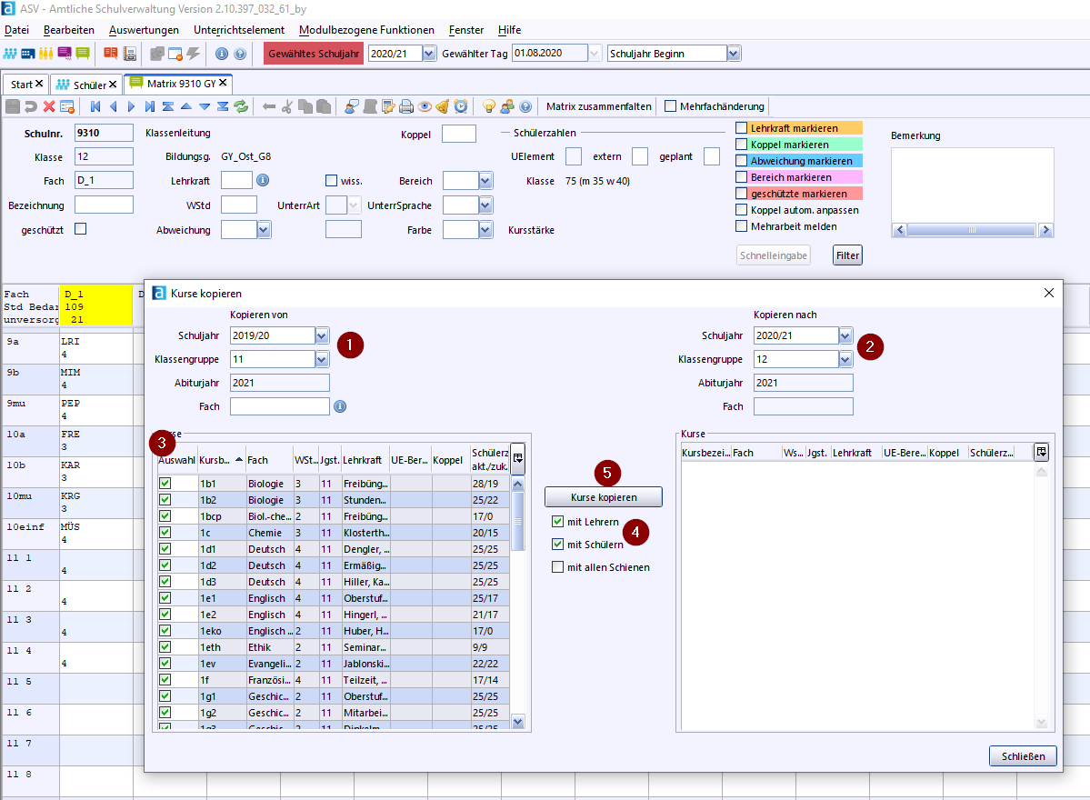This screenshot has width=1090, height=800.
Task: Open the 'Schuljahr Beginn' dropdown
Action: (734, 54)
